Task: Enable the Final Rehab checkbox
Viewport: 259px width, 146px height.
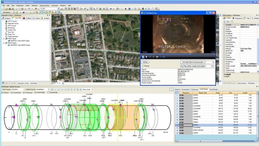Action: 48,92
